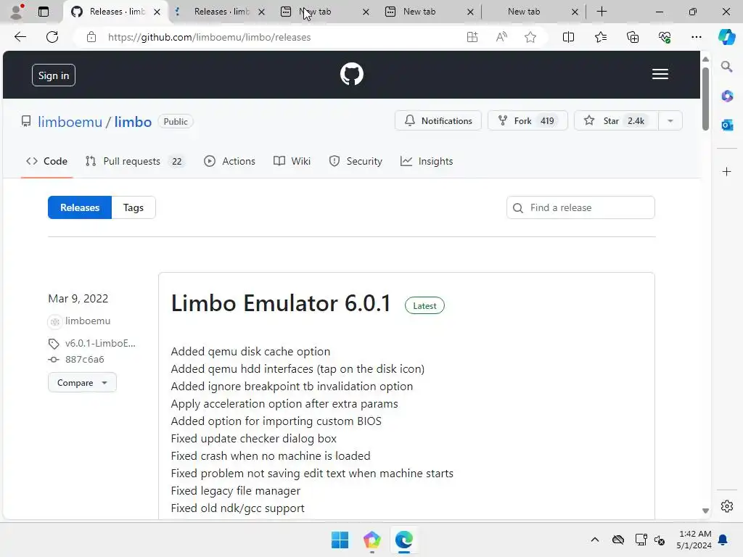
Task: Click the page vertical scrollbar thumb
Action: 705,99
